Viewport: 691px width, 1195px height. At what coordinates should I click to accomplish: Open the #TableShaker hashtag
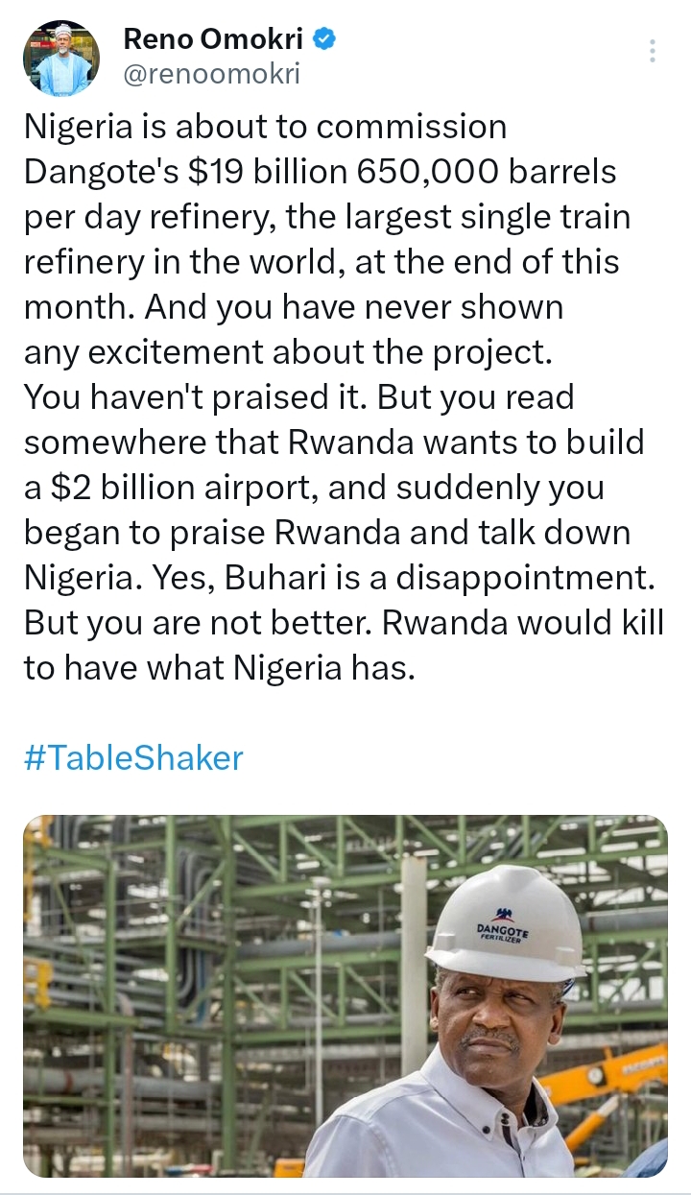tap(133, 758)
